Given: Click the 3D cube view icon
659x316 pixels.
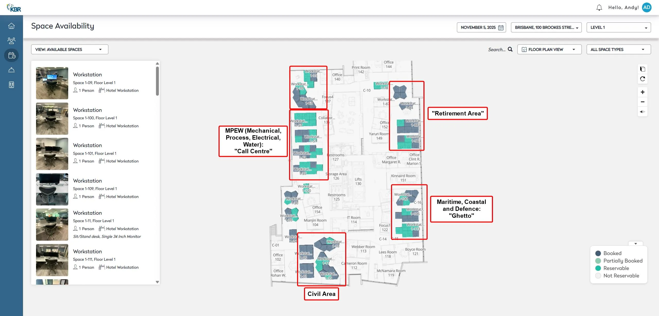Looking at the screenshot, I should click(643, 69).
